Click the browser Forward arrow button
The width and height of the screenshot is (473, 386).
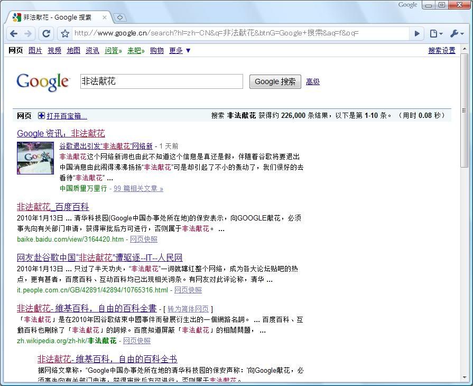(28, 34)
